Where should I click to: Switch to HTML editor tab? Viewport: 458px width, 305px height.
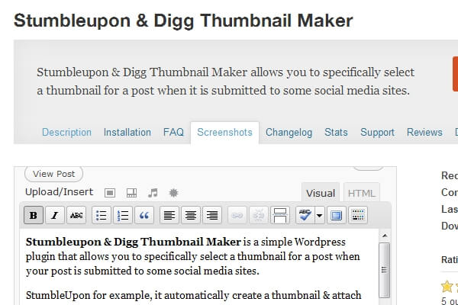pyautogui.click(x=362, y=193)
